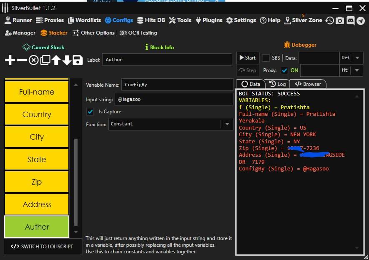Enable the SBS checkbox
The image size is (369, 260).
(266, 58)
